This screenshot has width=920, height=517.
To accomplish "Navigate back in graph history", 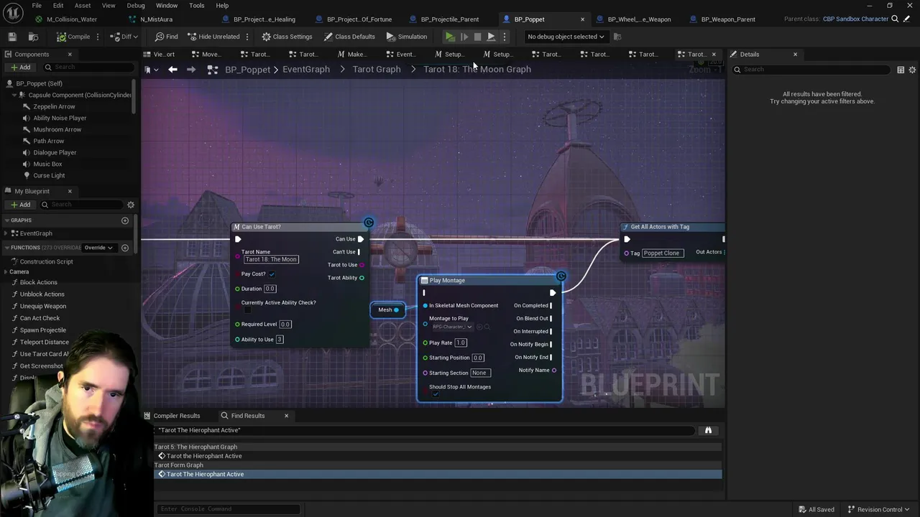I will coord(172,70).
